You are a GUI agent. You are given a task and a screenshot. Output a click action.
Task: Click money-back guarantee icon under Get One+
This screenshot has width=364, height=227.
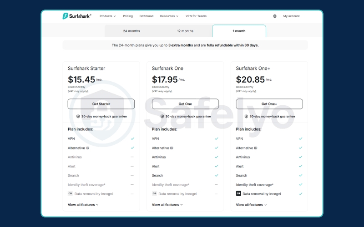[x=246, y=116]
